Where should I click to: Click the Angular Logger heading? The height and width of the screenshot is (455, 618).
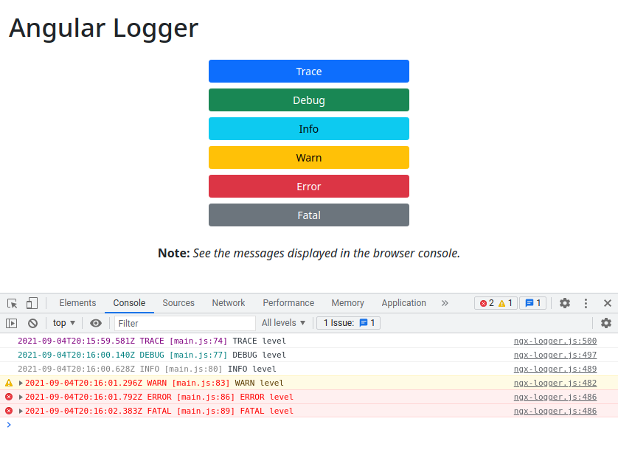pyautogui.click(x=104, y=28)
